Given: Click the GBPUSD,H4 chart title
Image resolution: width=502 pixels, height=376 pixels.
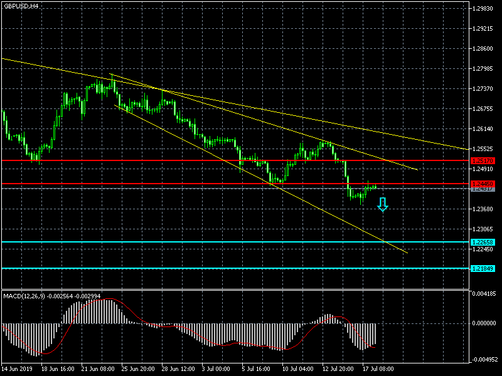Looking at the screenshot, I should [21, 6].
